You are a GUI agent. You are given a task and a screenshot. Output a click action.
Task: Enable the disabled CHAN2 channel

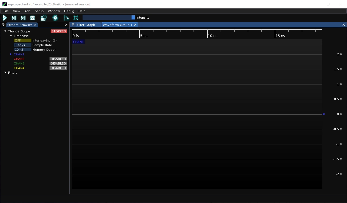(x=58, y=59)
